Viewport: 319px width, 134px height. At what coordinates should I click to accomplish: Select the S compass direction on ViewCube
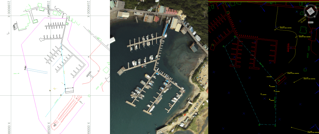click(x=315, y=17)
